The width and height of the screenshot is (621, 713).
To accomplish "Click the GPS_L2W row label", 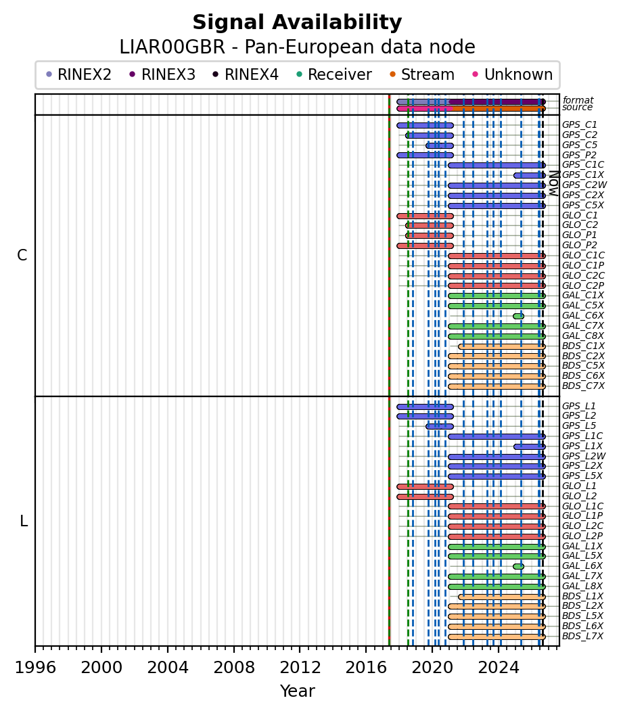I will (584, 456).
